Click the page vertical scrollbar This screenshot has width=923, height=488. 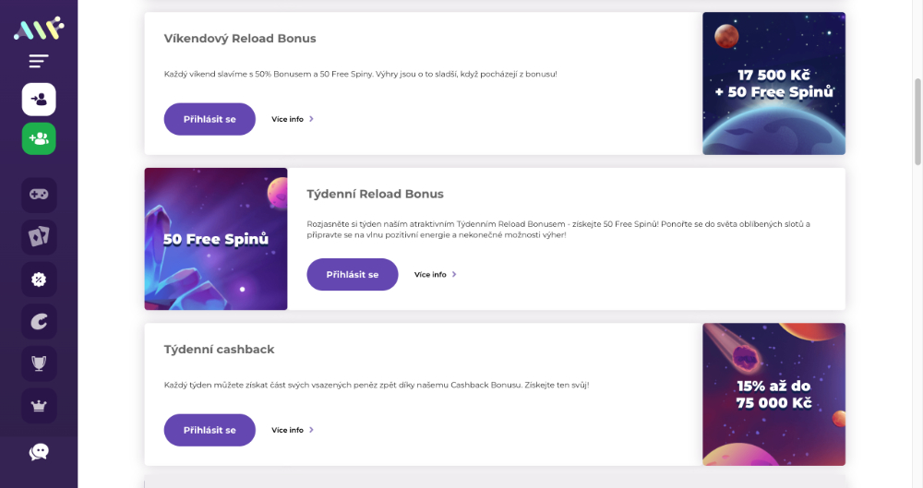click(917, 122)
